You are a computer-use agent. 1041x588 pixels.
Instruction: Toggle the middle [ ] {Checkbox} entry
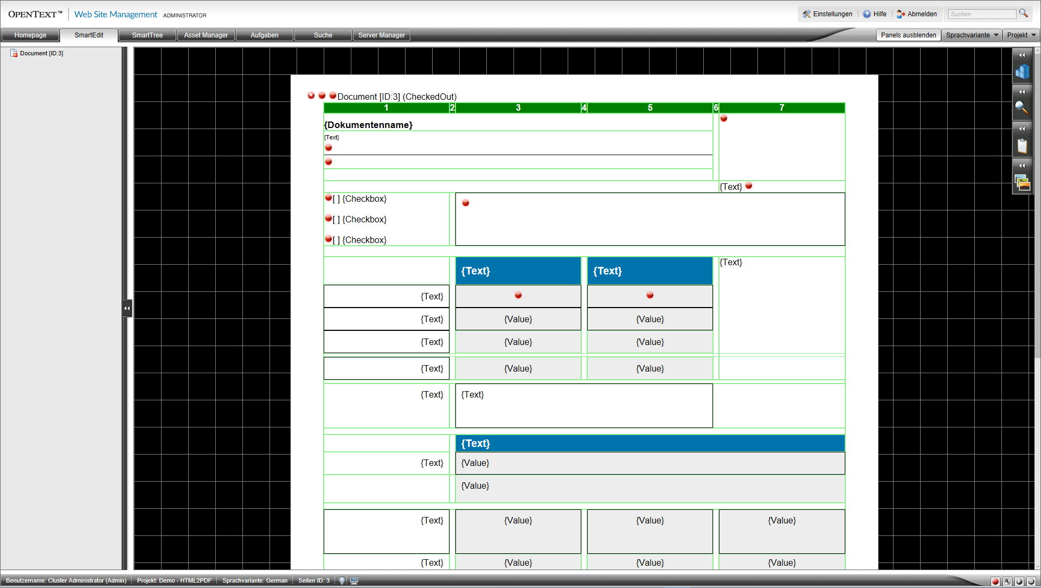point(359,220)
